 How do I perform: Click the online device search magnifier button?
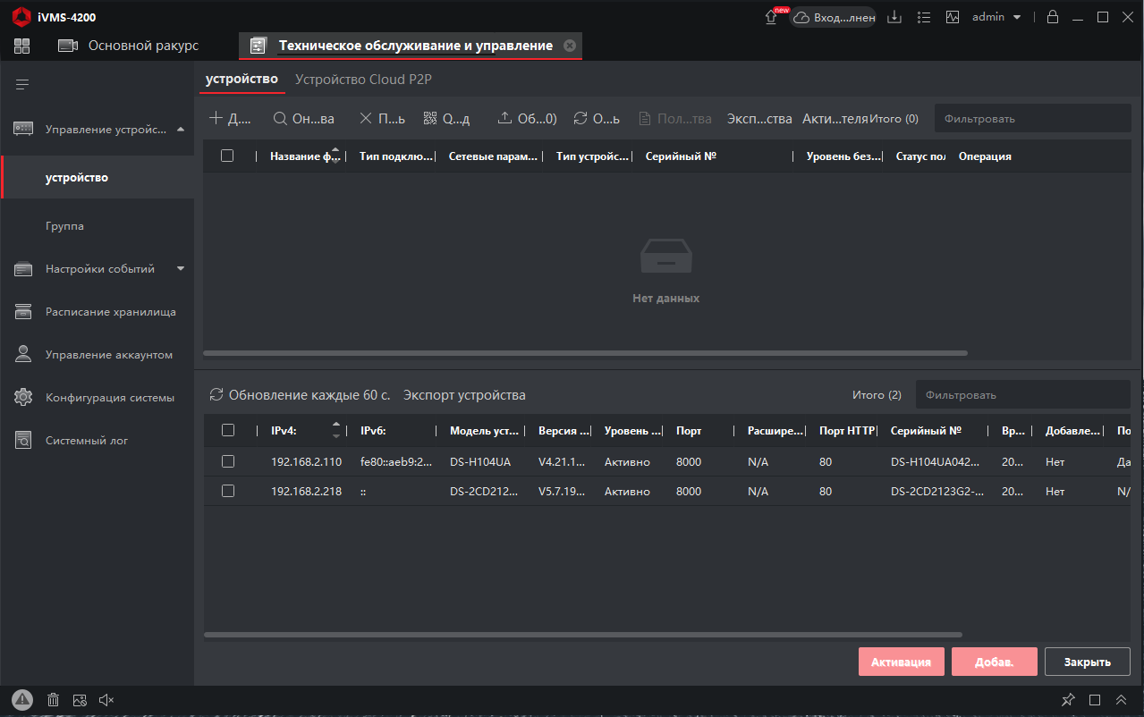pyautogui.click(x=303, y=119)
